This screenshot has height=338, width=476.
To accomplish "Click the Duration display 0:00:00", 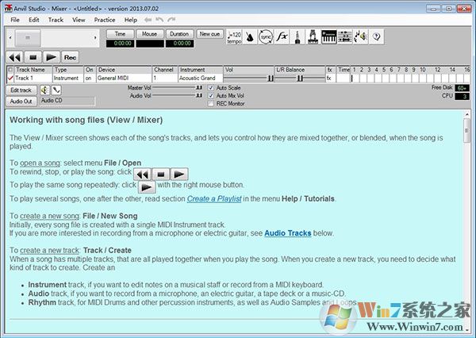I will pyautogui.click(x=179, y=44).
